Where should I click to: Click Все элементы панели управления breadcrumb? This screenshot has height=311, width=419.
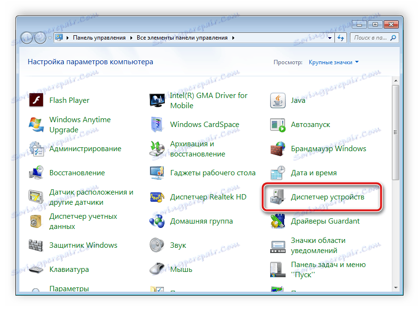pos(182,38)
